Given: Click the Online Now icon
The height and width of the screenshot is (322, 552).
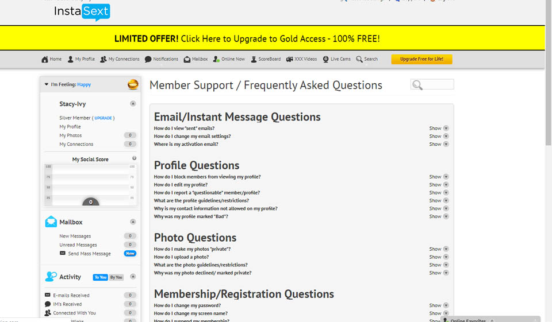Looking at the screenshot, I should coord(216,60).
